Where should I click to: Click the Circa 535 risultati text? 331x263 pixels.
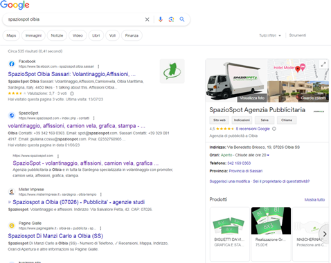click(x=35, y=51)
